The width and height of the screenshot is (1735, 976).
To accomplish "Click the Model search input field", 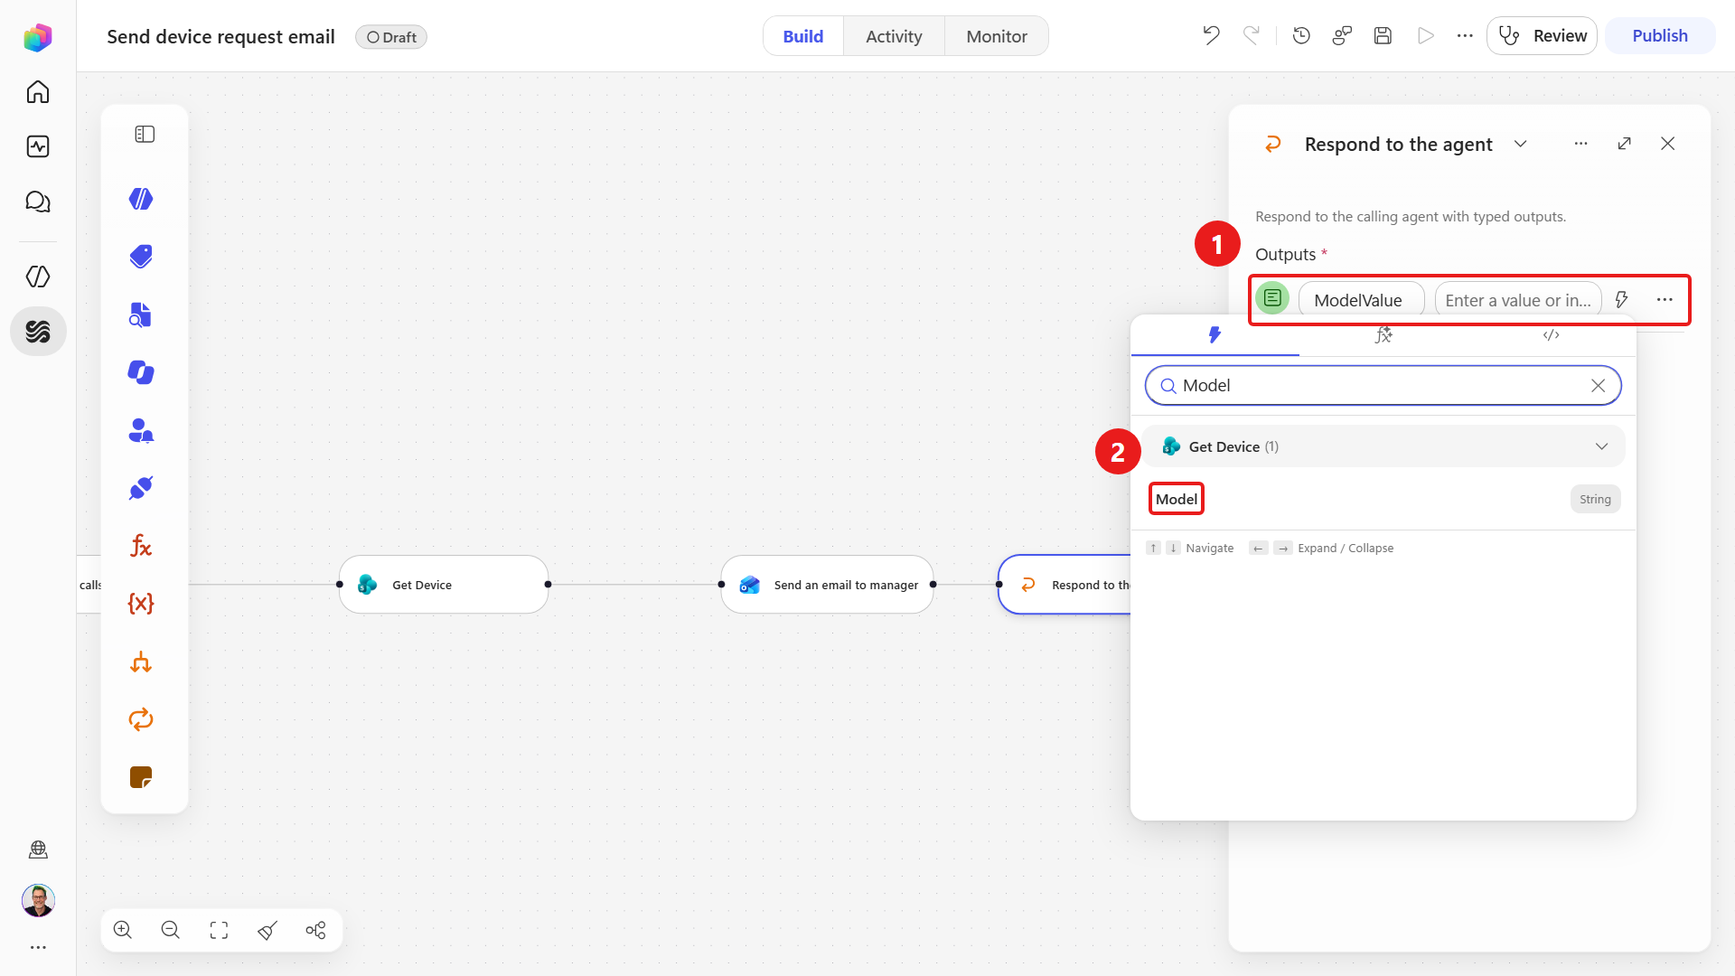I will point(1383,386).
